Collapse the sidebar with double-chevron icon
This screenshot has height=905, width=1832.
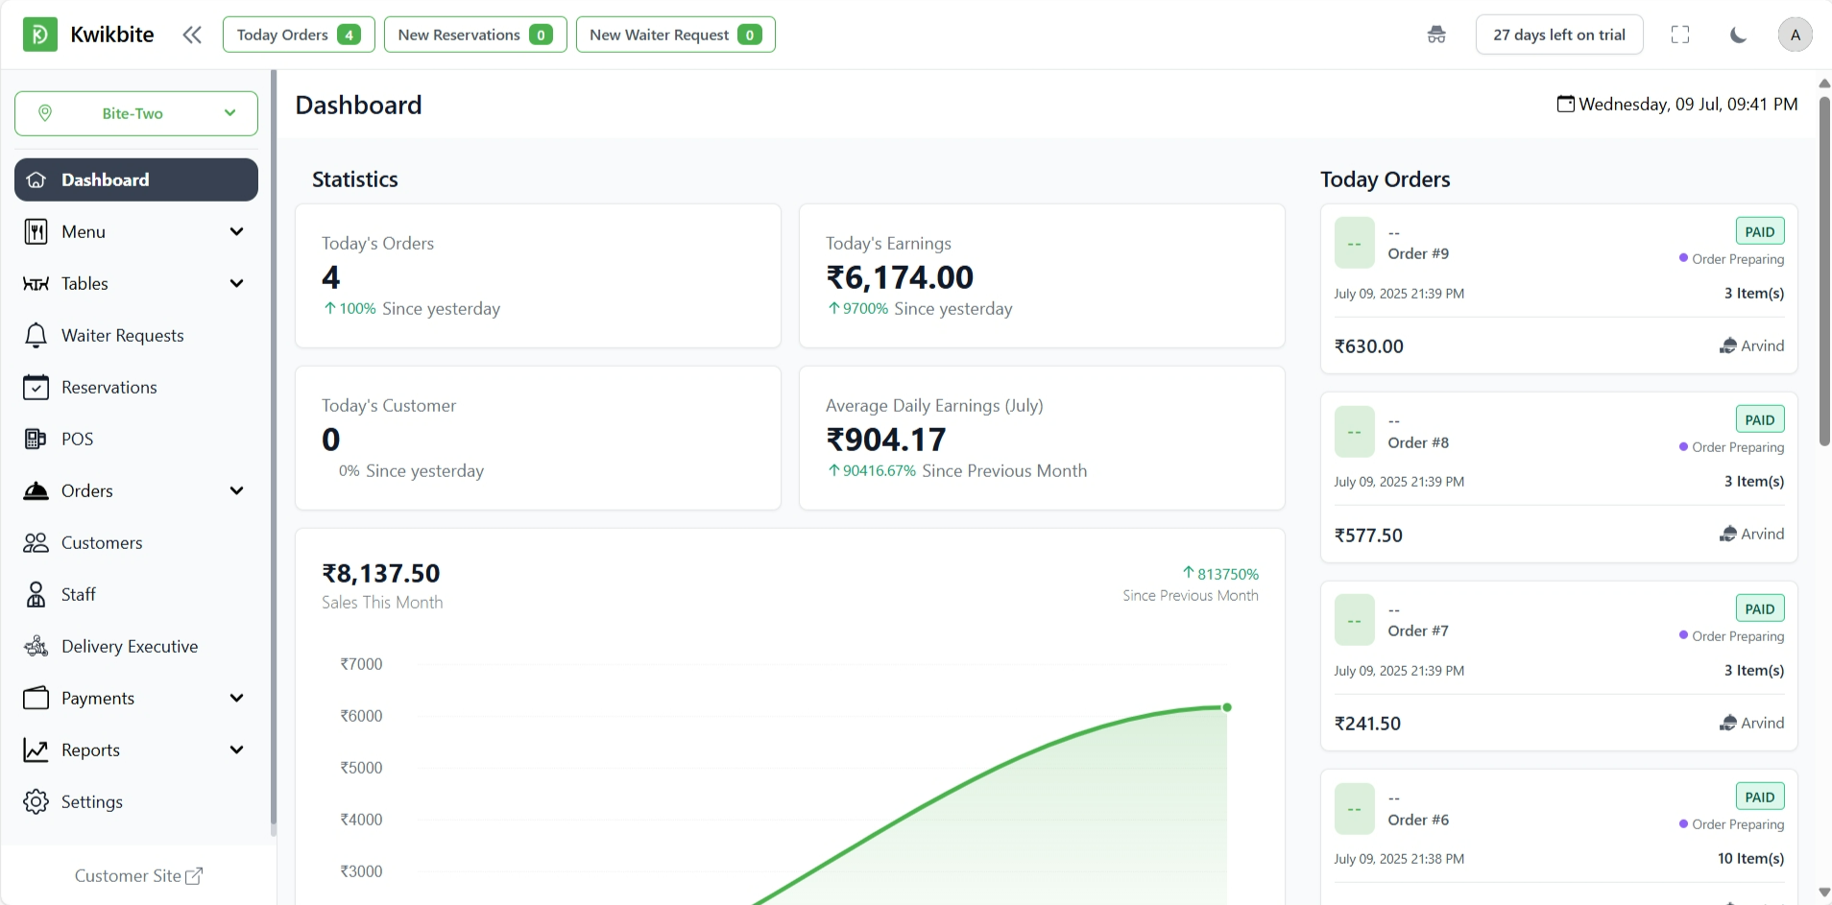point(192,35)
